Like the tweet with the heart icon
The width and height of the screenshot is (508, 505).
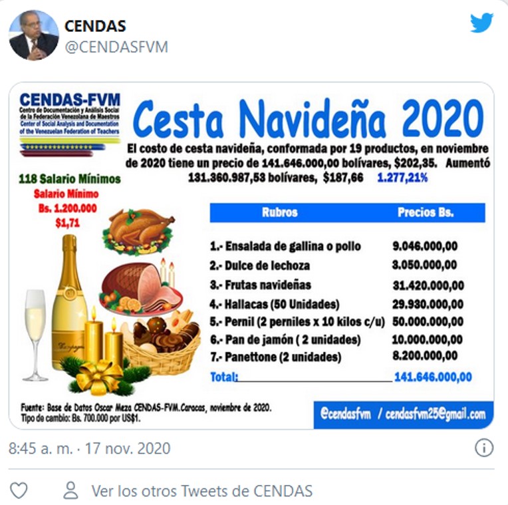(x=19, y=490)
